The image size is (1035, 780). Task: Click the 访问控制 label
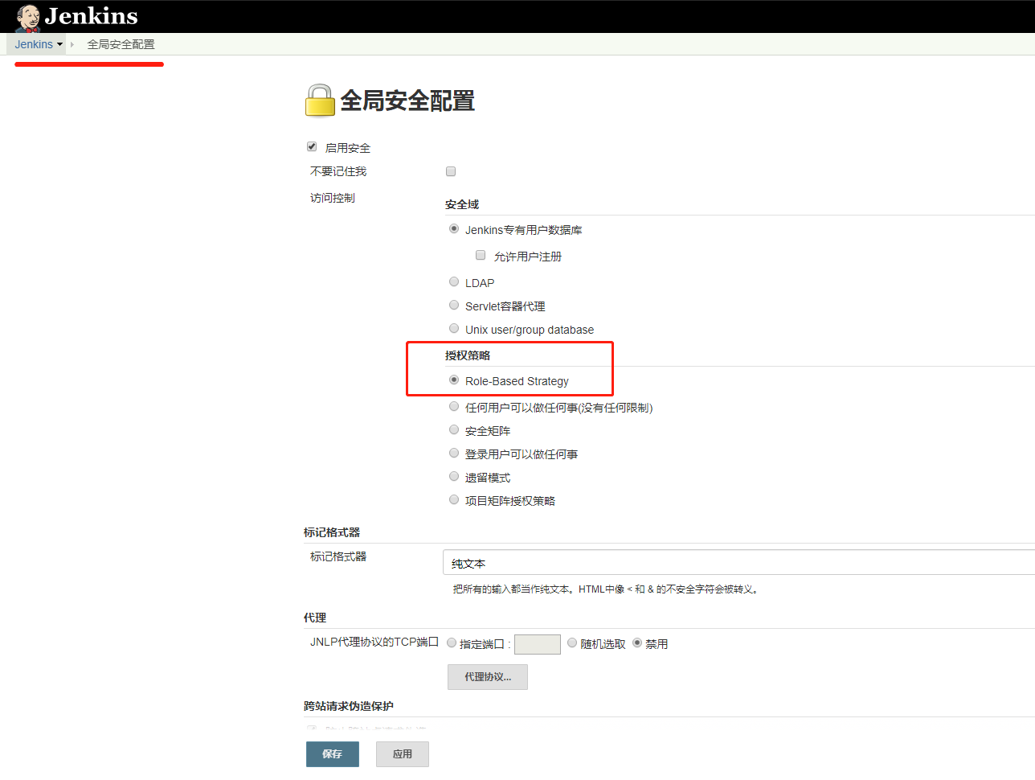pyautogui.click(x=333, y=198)
